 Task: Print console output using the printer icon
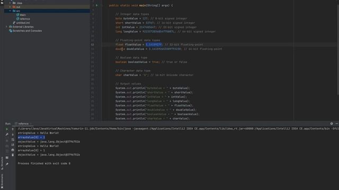(x=13, y=150)
